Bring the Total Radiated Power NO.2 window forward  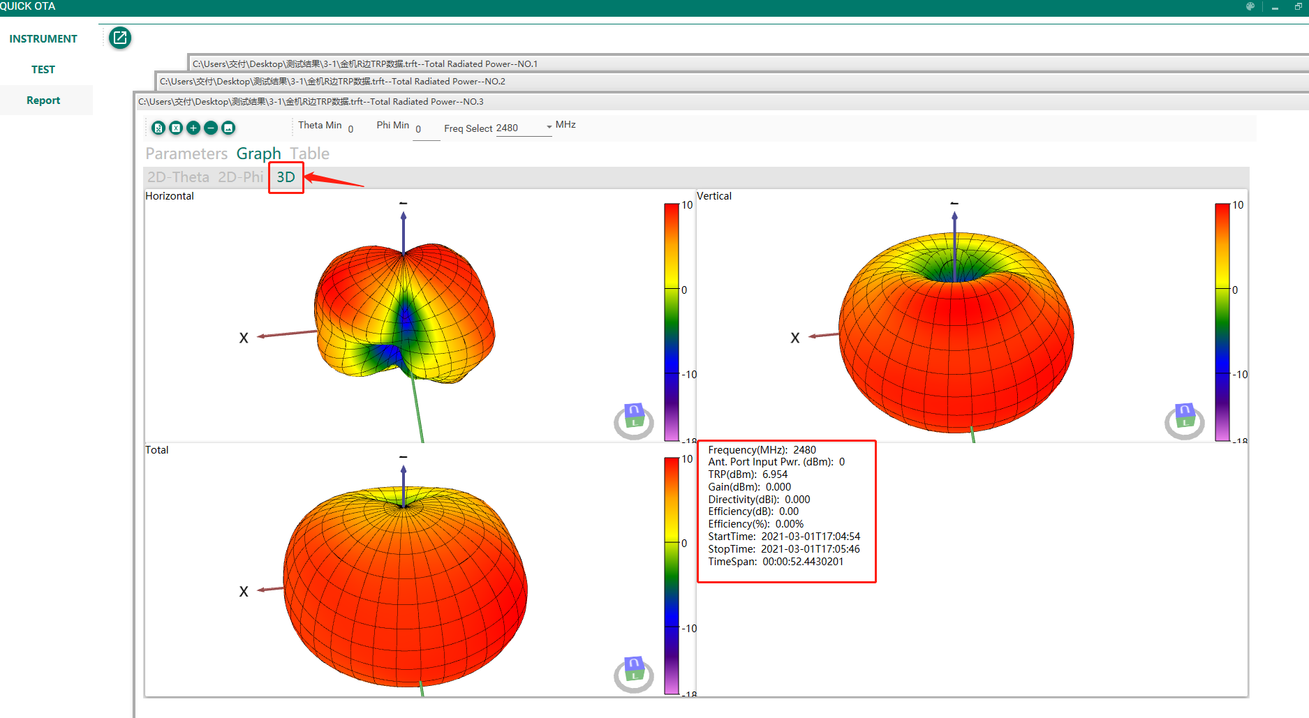[x=732, y=81]
